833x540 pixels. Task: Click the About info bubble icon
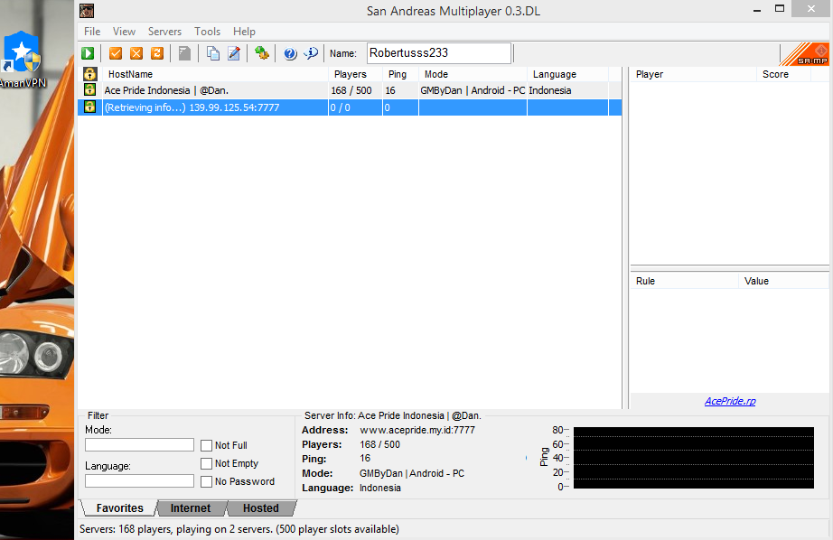pyautogui.click(x=311, y=53)
